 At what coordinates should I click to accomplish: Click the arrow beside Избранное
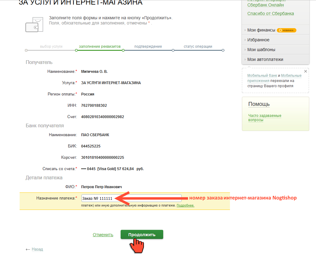pos(245,40)
